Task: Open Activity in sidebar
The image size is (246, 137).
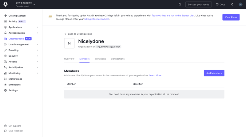Action: point(13,21)
